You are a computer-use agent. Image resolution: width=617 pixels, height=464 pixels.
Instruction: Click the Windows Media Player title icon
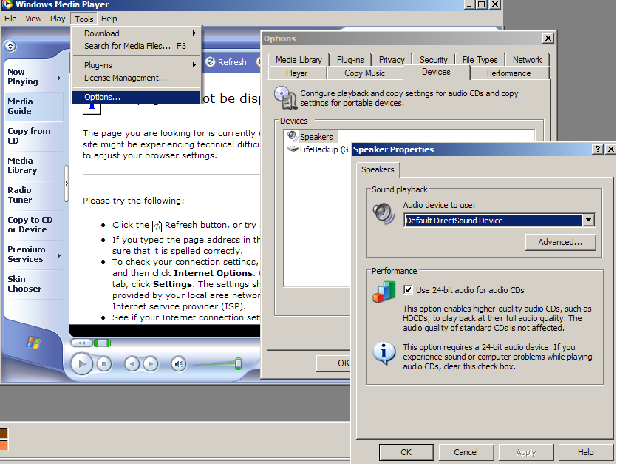[x=7, y=4]
